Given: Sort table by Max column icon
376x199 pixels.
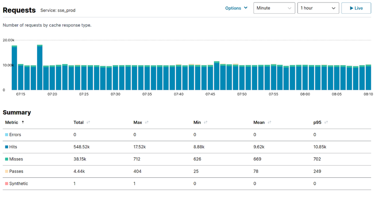Looking at the screenshot, I should [x=147, y=123].
